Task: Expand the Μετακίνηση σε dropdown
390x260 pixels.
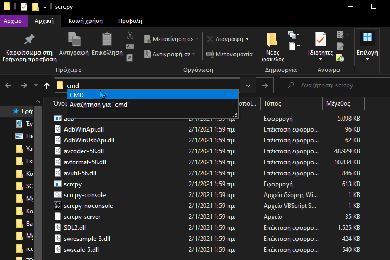Action: 197,39
